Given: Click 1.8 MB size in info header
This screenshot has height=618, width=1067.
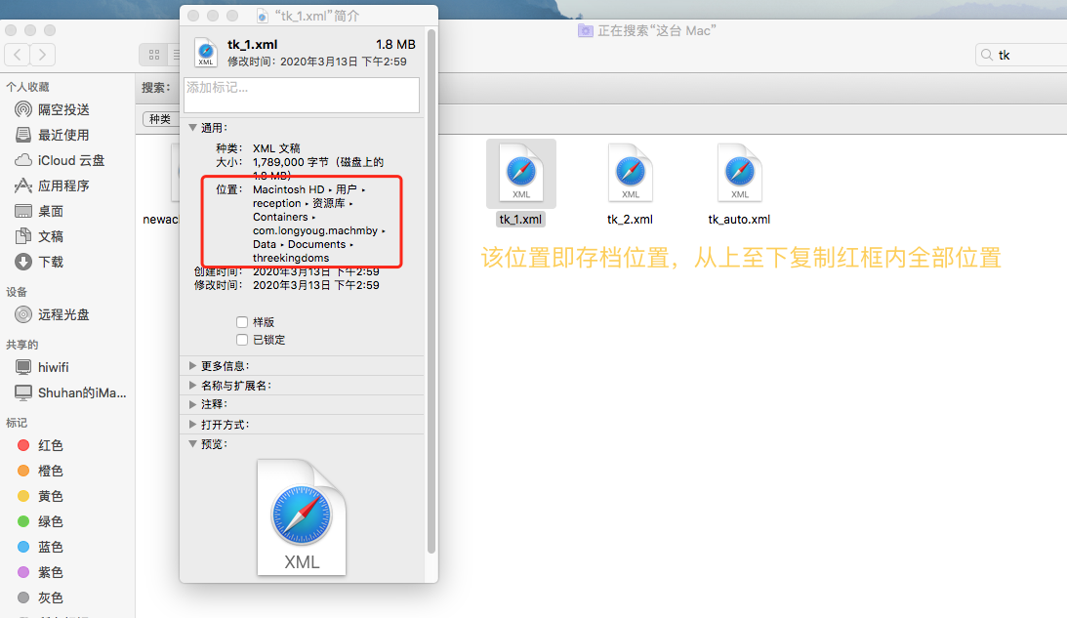Looking at the screenshot, I should (x=395, y=44).
